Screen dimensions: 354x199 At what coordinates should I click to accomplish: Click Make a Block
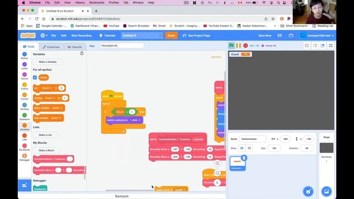tap(46, 150)
